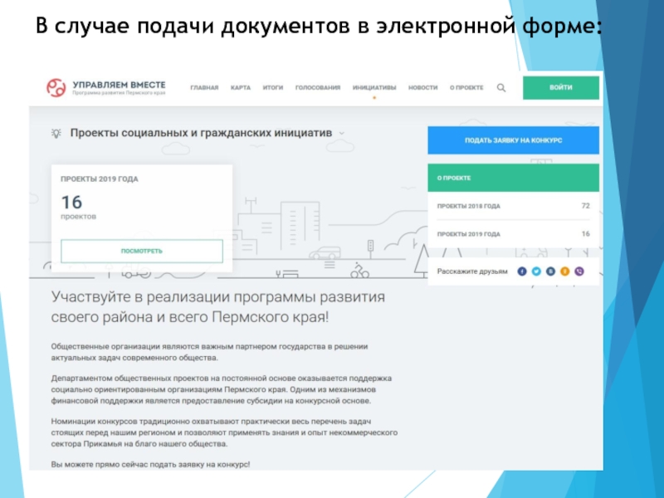Share via Odnoklassniki orange icon
This screenshot has height=498, width=664.
564,271
